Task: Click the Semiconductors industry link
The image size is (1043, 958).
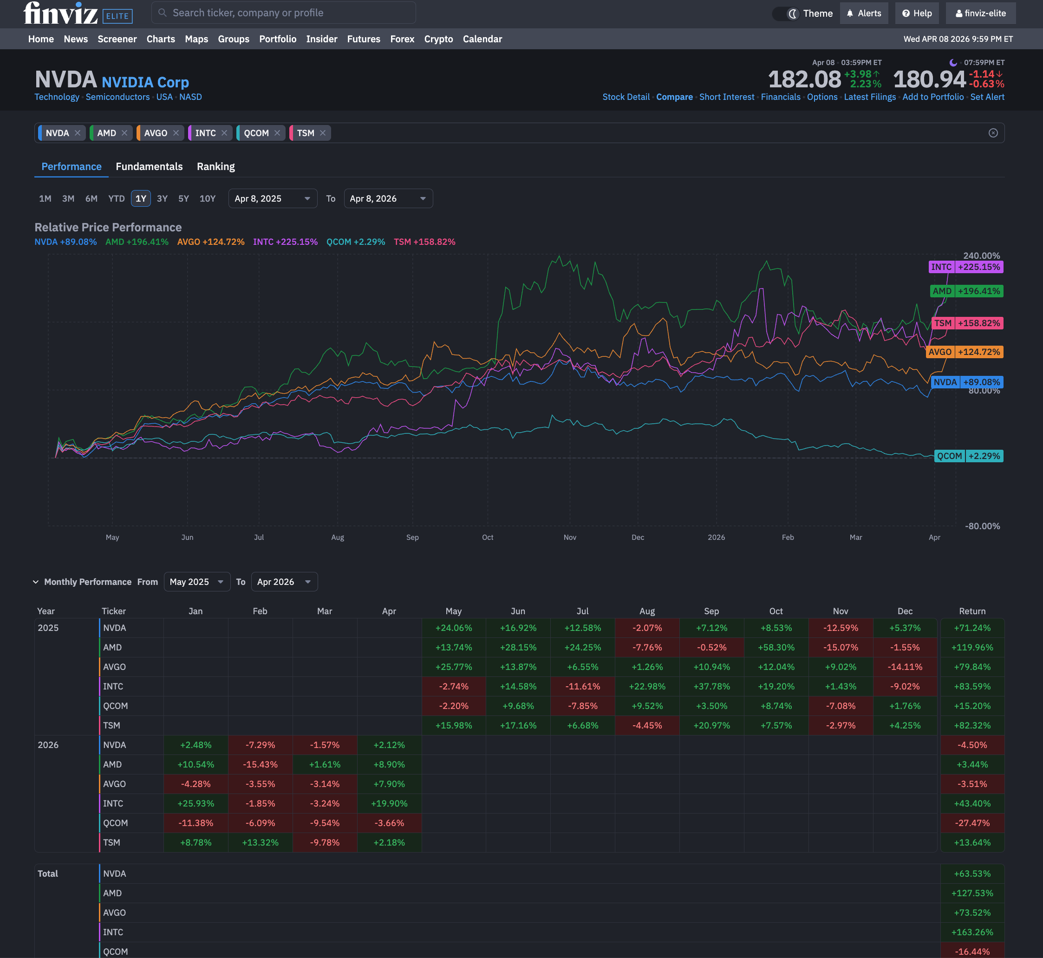Action: coord(117,97)
